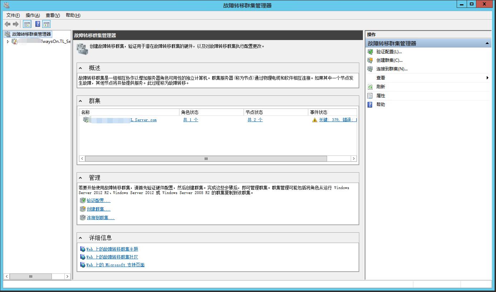Open the 文件(F) menu

(x=13, y=15)
